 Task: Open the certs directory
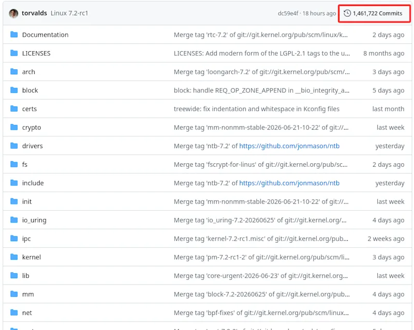pyautogui.click(x=29, y=109)
